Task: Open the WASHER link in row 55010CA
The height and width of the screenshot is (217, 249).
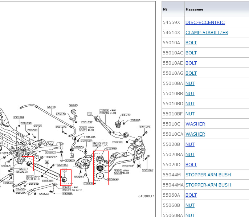Action: 195,134
